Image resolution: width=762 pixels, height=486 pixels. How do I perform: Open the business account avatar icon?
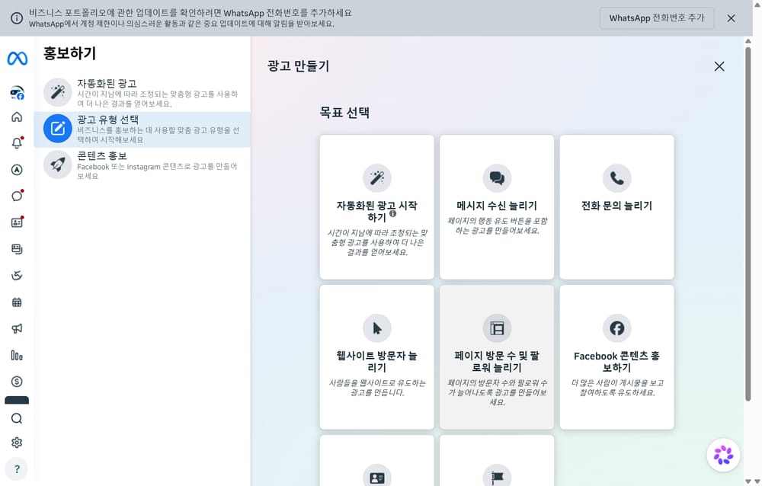click(x=17, y=92)
